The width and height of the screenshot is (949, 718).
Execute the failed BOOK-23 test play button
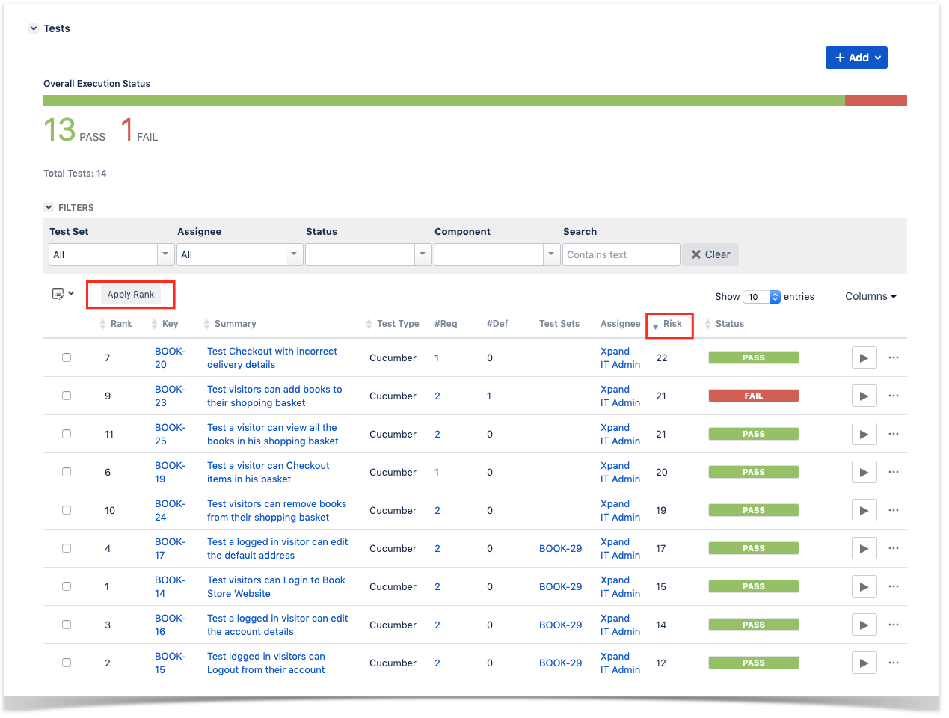pyautogui.click(x=864, y=396)
